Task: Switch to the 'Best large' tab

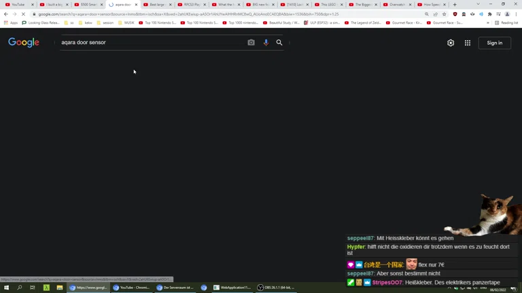Action: [157, 5]
